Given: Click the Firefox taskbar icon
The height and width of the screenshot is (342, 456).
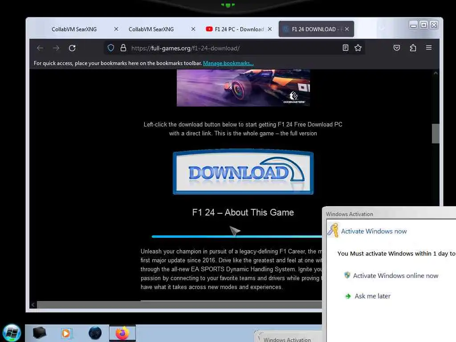Looking at the screenshot, I should 122,333.
